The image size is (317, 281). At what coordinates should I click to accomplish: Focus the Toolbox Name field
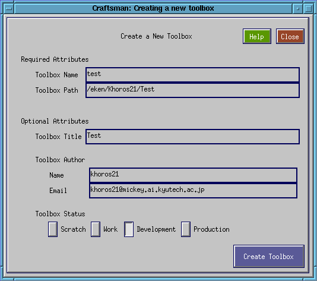coord(192,75)
